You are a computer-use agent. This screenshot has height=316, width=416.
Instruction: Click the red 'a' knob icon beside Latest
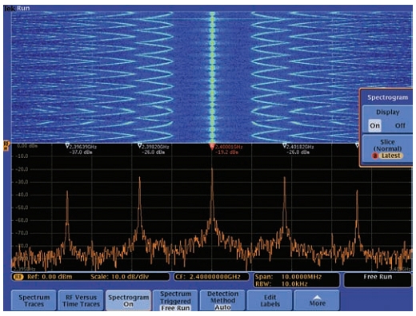click(375, 156)
